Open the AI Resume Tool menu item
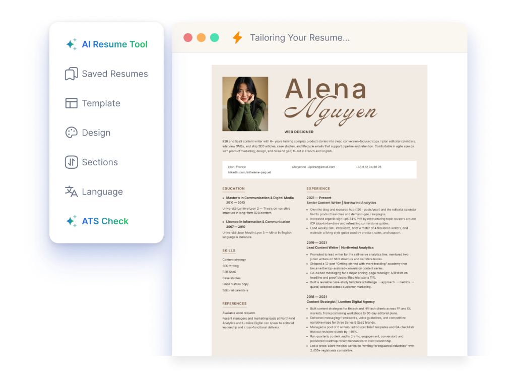Image resolution: width=516 pixels, height=374 pixels. [107, 44]
